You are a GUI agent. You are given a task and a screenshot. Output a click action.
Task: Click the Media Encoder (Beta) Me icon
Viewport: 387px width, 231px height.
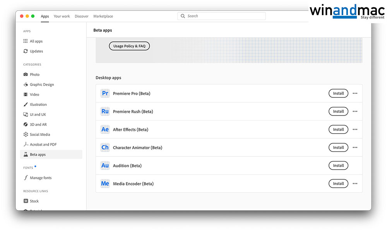(x=105, y=183)
